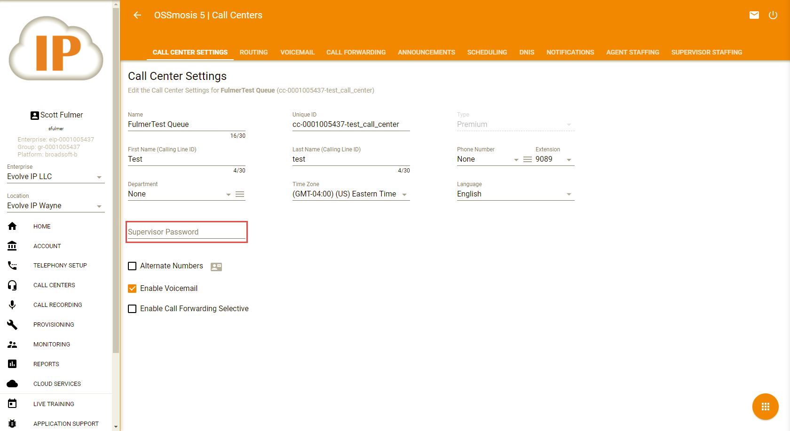Click the Call Centers headset icon
Viewport: 790px width, 431px height.
coord(12,285)
